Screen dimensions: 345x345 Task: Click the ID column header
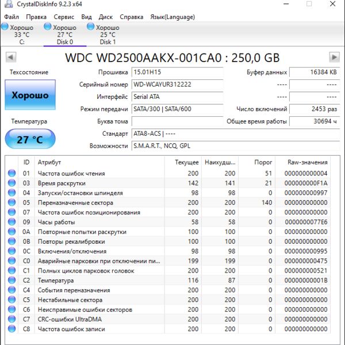[26, 162]
